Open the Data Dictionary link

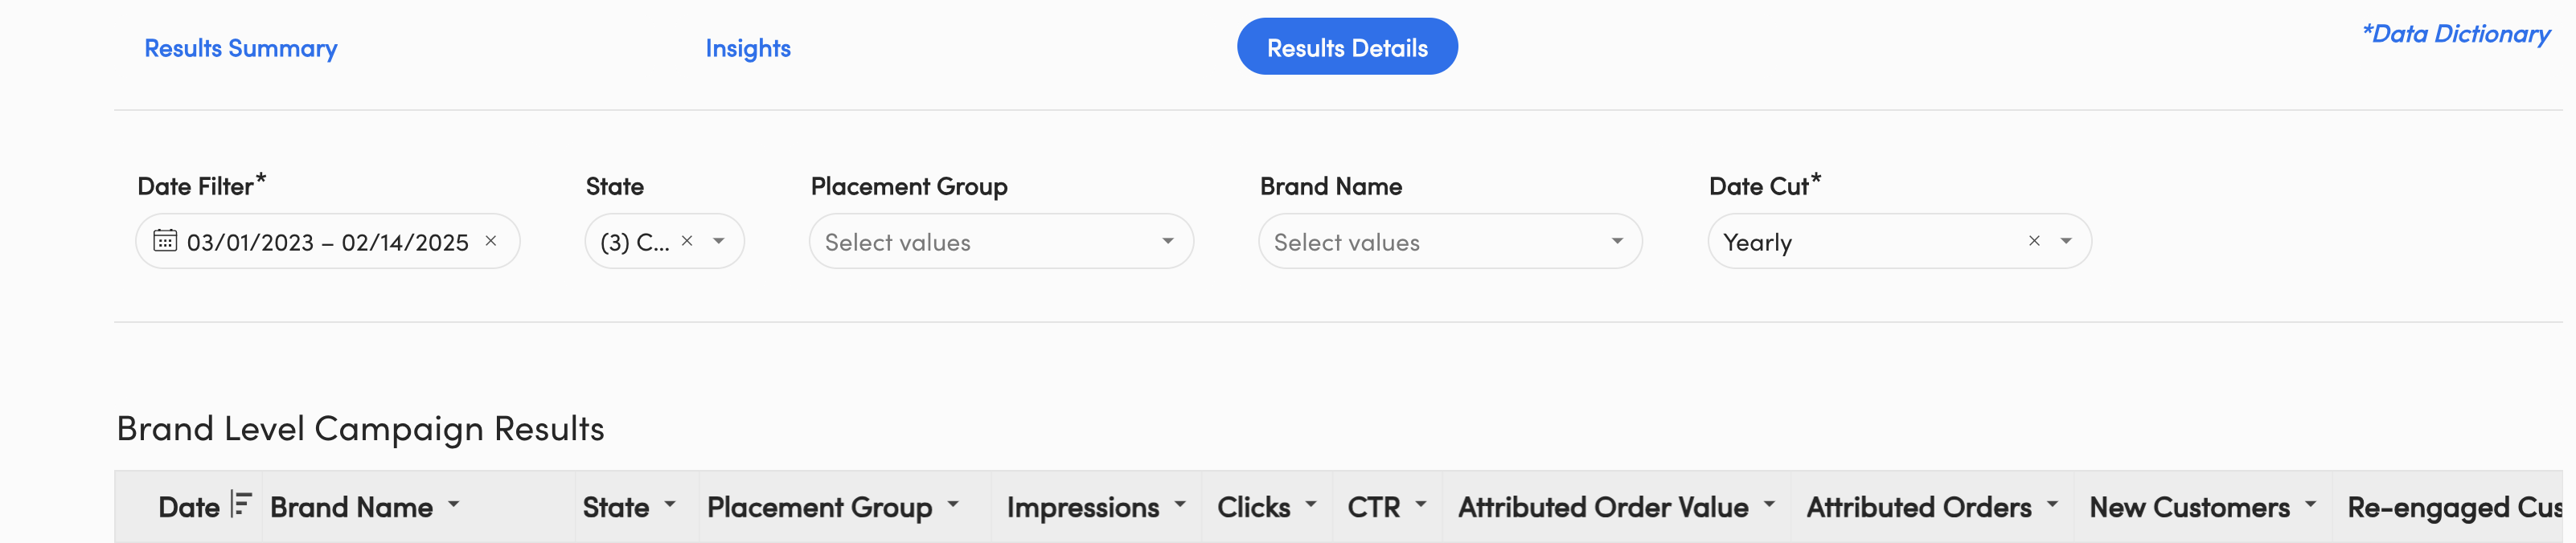point(2456,34)
